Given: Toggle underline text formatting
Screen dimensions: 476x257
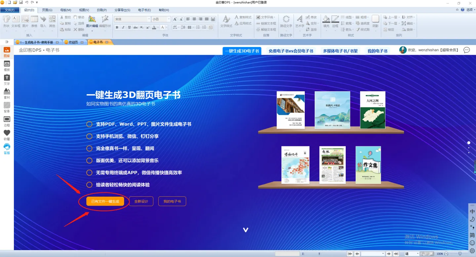Looking at the screenshot, I should coord(129,27).
